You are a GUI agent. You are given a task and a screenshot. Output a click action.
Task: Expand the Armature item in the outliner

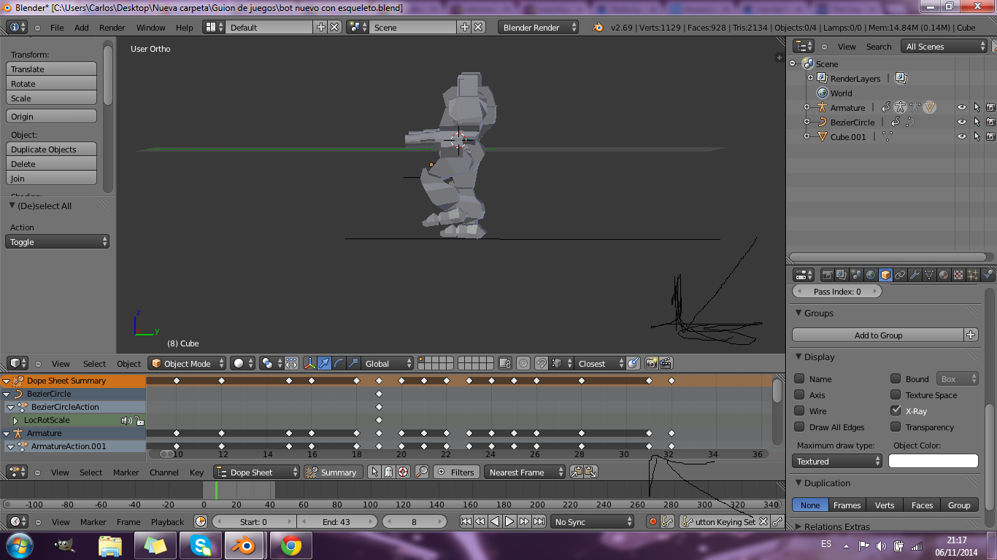point(807,107)
